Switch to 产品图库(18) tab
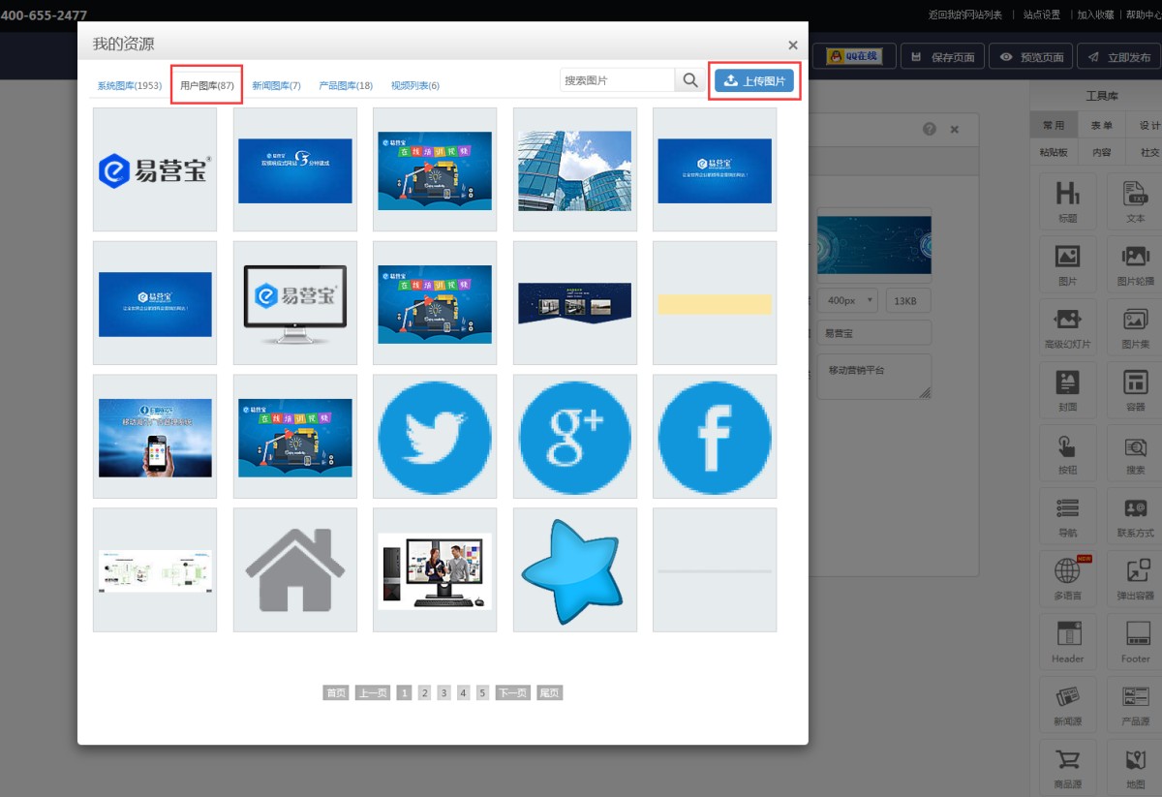Image resolution: width=1162 pixels, height=797 pixels. [346, 86]
